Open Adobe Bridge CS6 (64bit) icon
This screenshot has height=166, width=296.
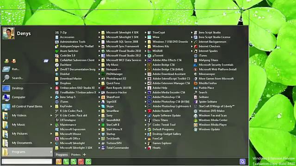click(x=149, y=70)
